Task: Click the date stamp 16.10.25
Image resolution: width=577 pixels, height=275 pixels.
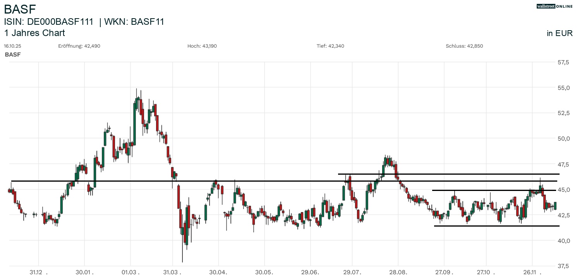Action: click(12, 46)
